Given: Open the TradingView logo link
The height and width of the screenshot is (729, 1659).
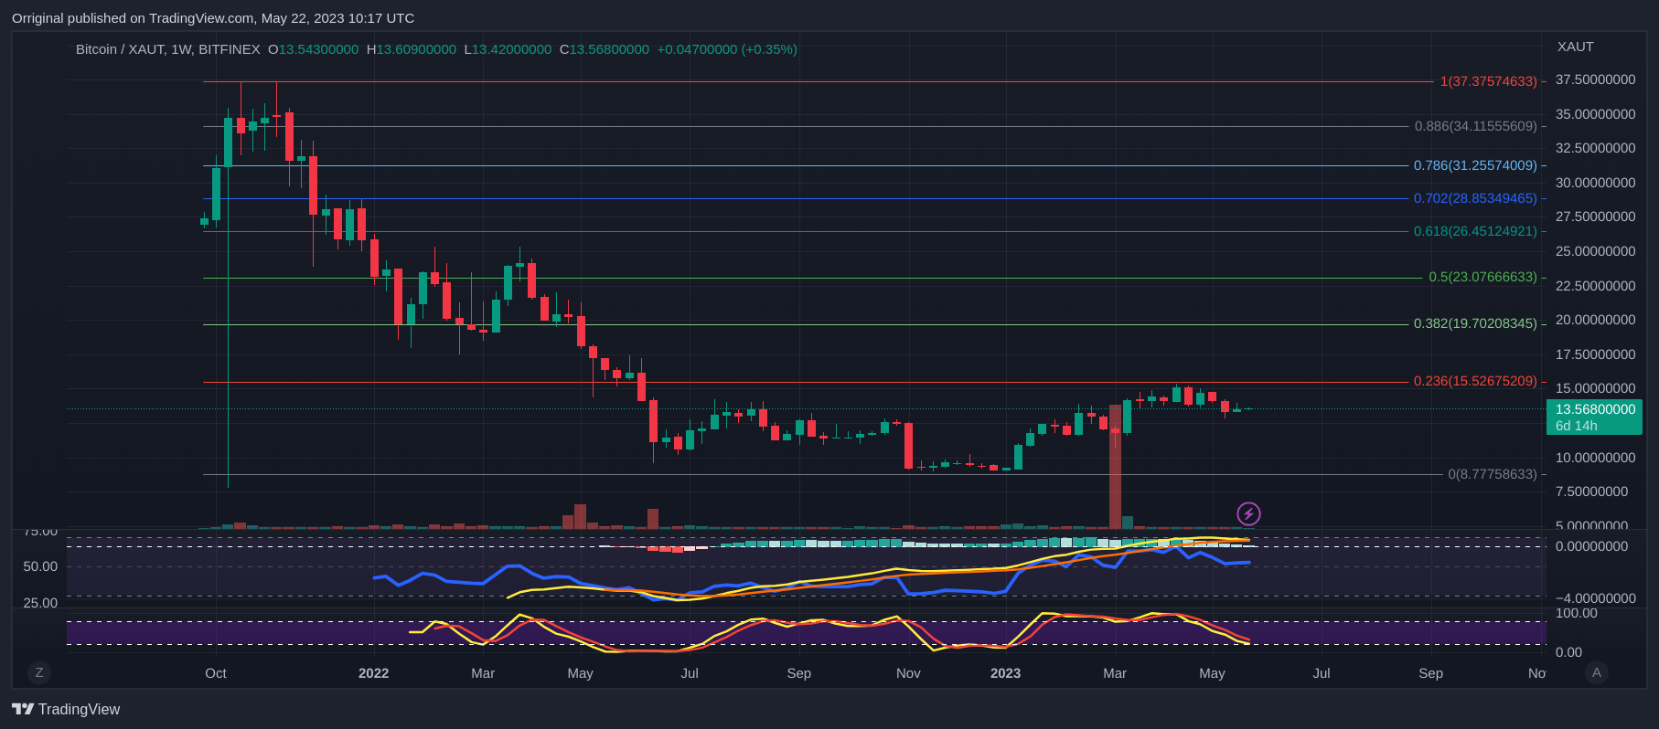Looking at the screenshot, I should click(x=66, y=709).
